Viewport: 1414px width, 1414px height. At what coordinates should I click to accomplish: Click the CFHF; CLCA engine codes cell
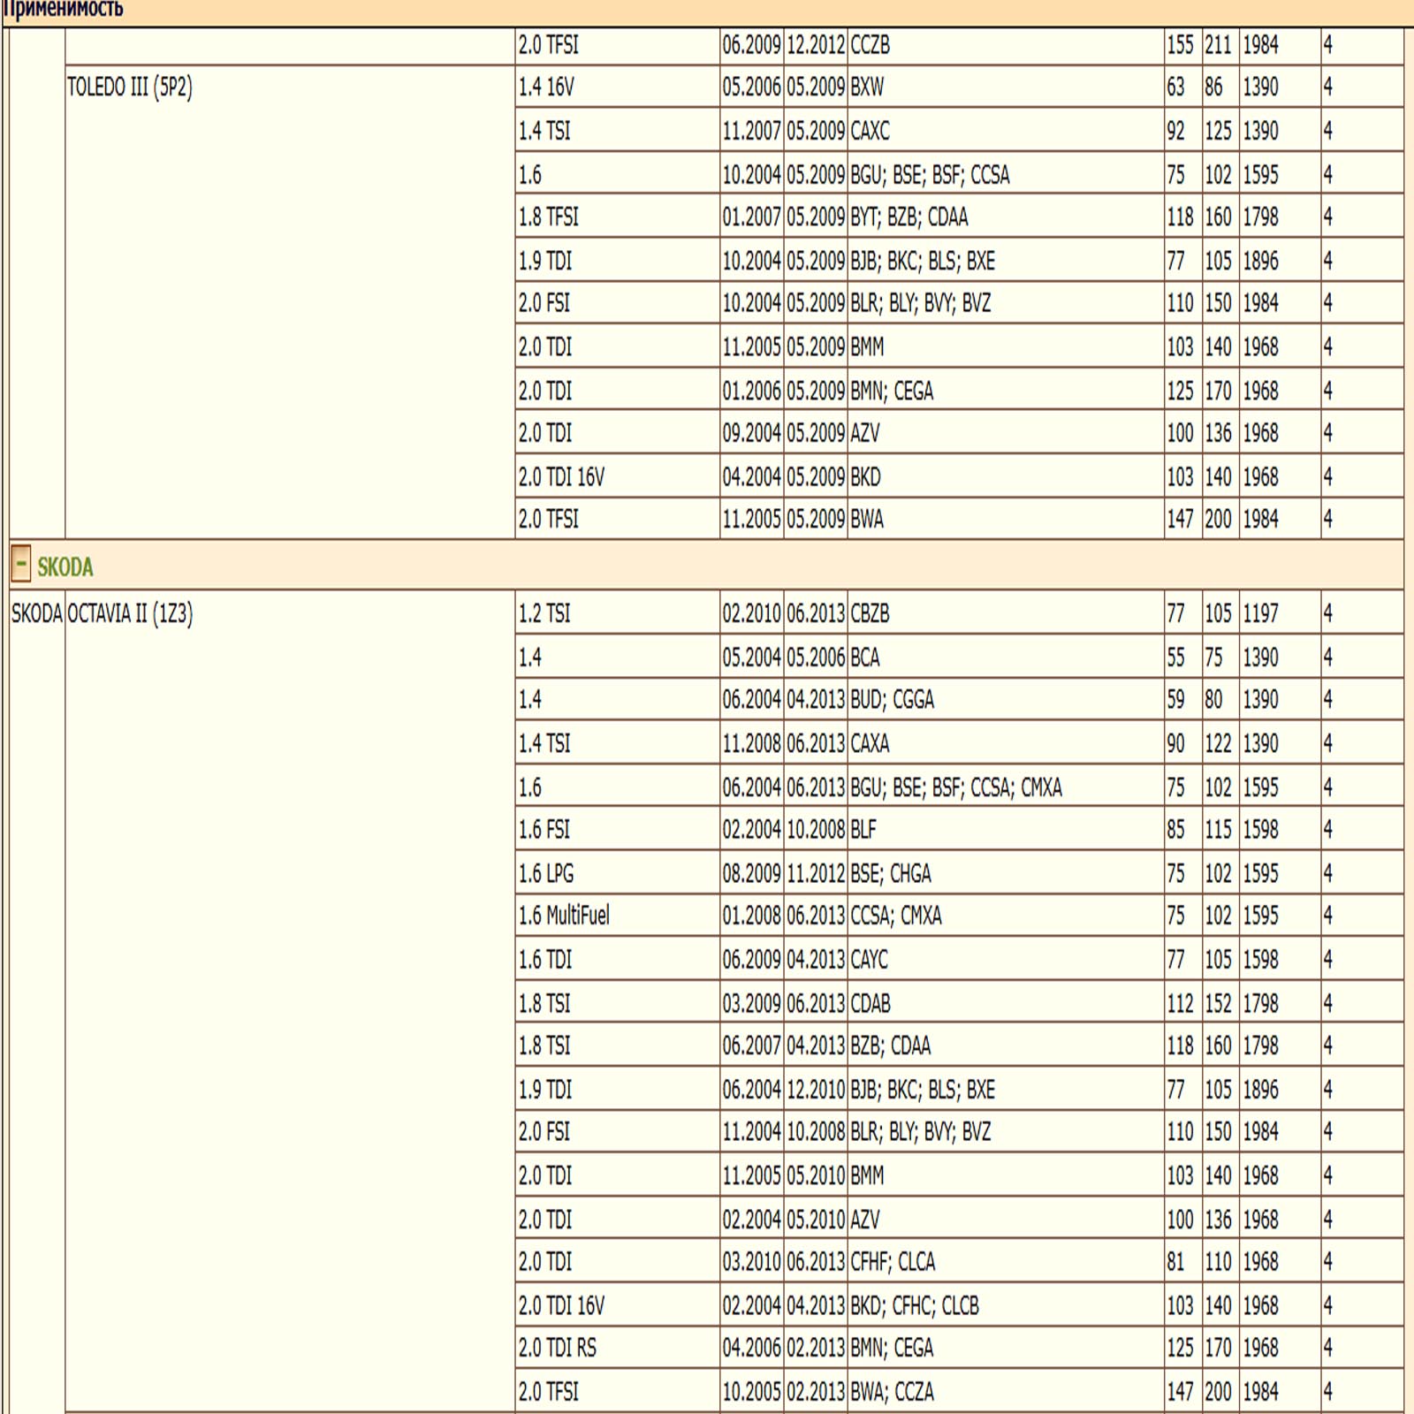pos(893,1262)
